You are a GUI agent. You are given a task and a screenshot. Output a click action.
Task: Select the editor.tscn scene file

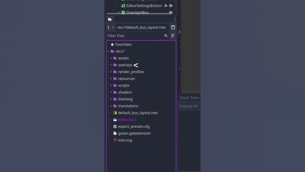point(127,119)
